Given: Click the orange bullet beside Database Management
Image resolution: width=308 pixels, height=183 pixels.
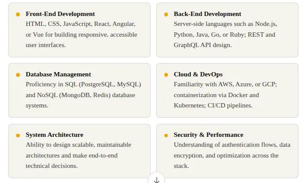Looking at the screenshot, I should [x=18, y=75].
